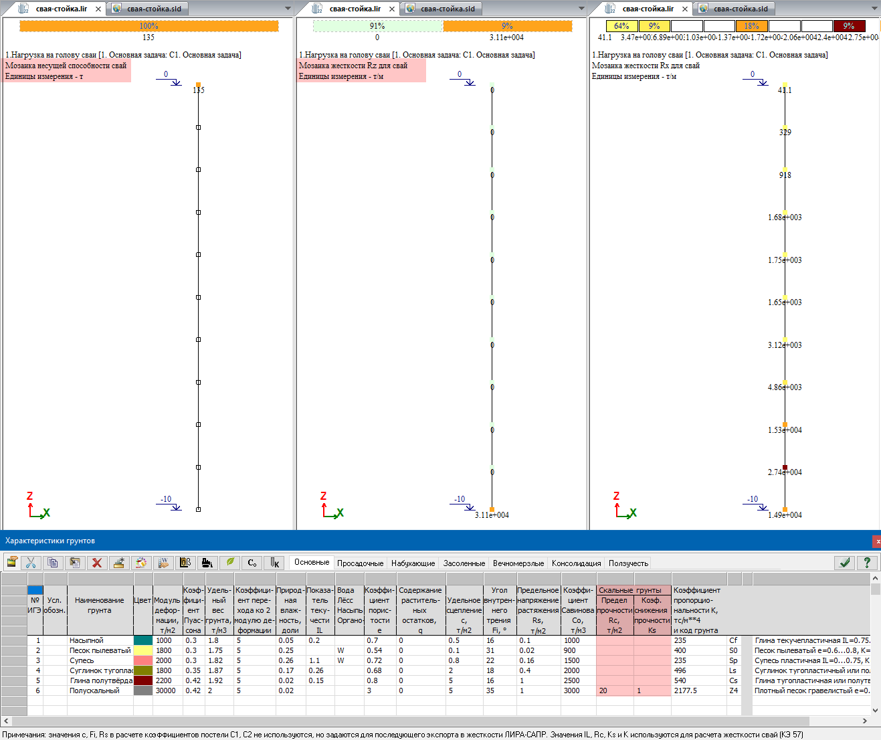The width and height of the screenshot is (881, 740).
Task: Click the green leaf icon in toolbar
Action: click(229, 563)
